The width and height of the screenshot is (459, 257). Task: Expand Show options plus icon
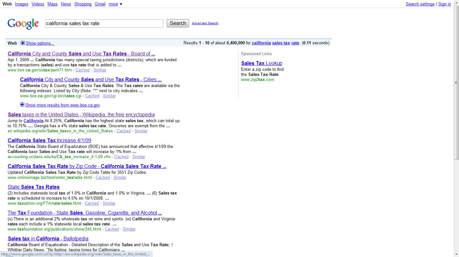pyautogui.click(x=23, y=43)
